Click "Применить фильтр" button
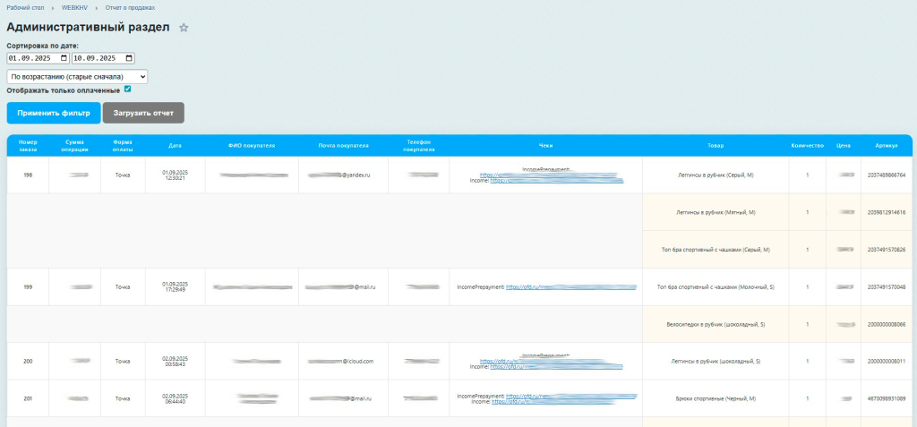The height and width of the screenshot is (427, 917). [54, 114]
